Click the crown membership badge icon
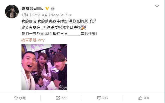Image resolution: width=165 pixels, height=103 pixels. 52,8
